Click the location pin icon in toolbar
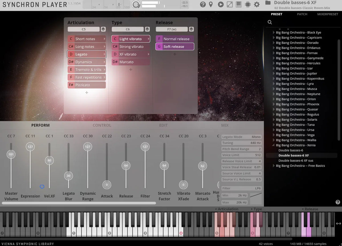 211,4
